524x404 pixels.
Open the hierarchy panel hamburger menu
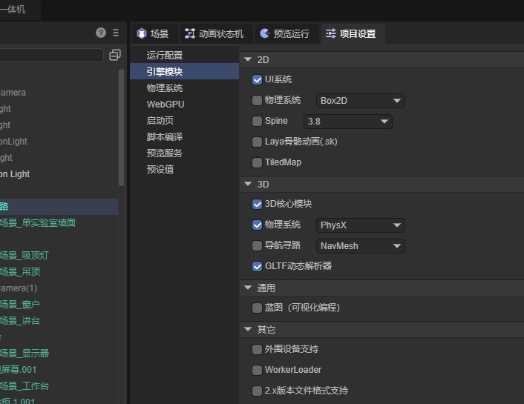(x=115, y=33)
